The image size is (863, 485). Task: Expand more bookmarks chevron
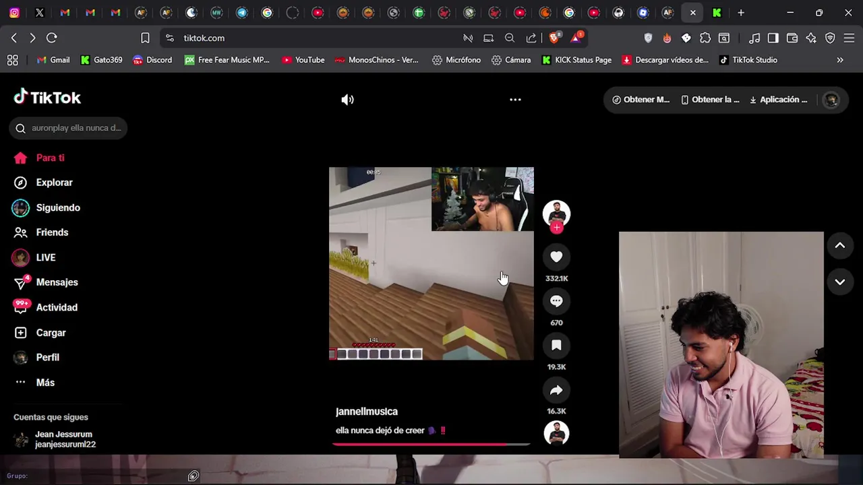click(840, 60)
